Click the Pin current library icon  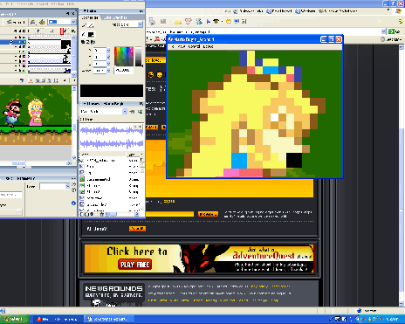pyautogui.click(x=133, y=112)
